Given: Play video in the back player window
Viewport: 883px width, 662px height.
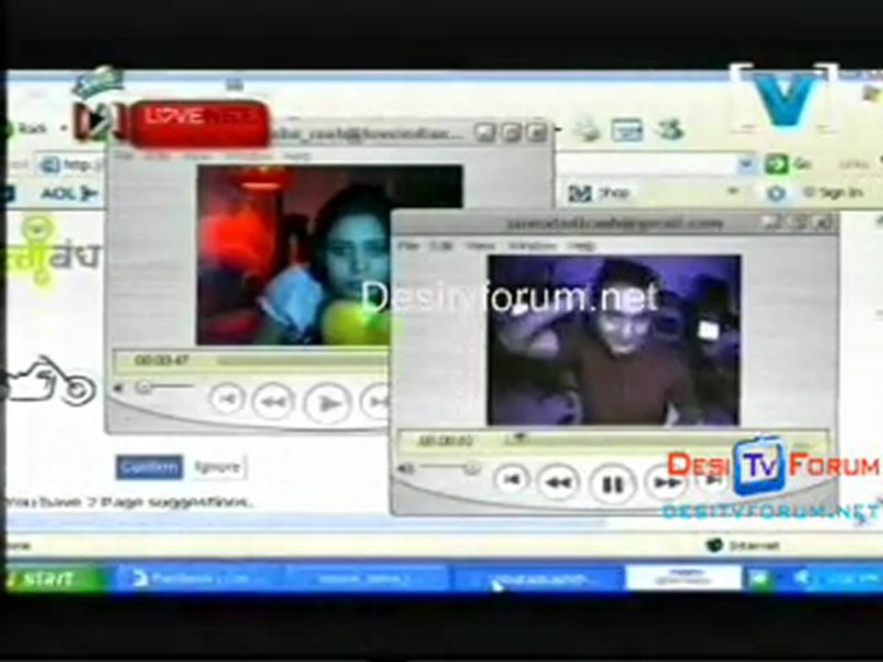Looking at the screenshot, I should [x=327, y=403].
